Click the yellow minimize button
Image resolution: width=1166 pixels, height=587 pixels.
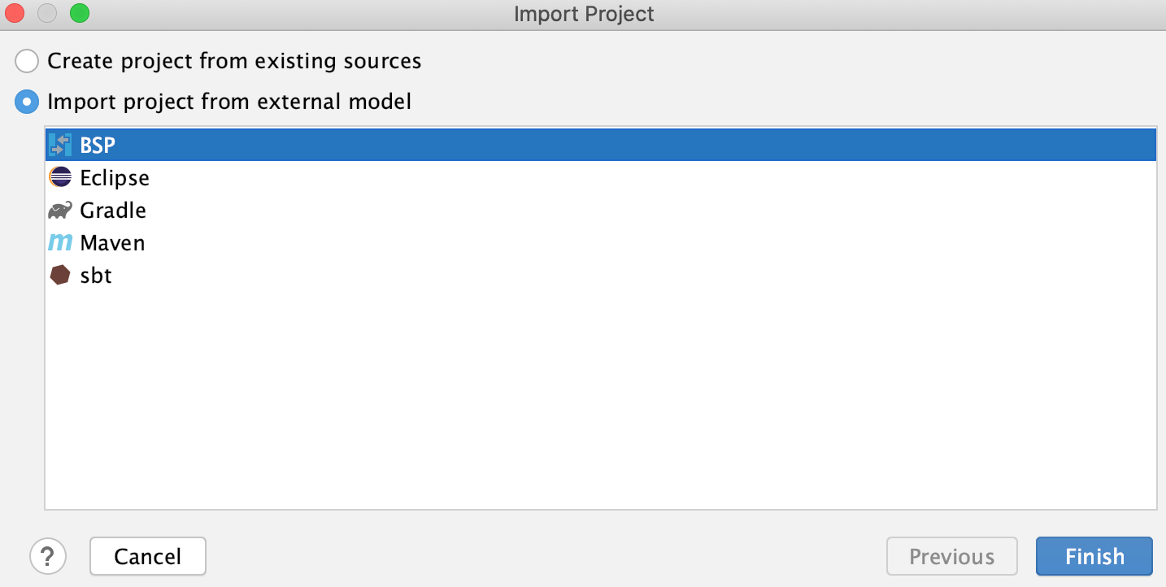point(47,13)
